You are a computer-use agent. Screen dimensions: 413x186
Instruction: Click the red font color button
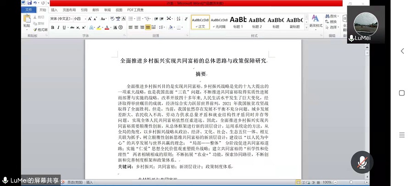pos(107,28)
